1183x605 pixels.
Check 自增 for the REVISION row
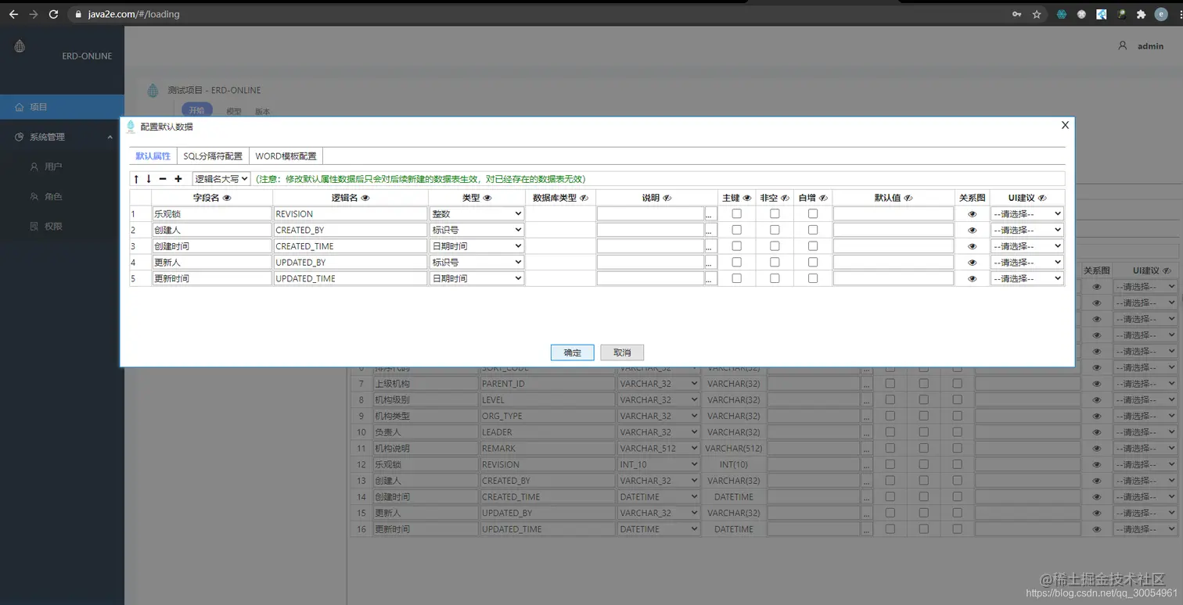[813, 213]
